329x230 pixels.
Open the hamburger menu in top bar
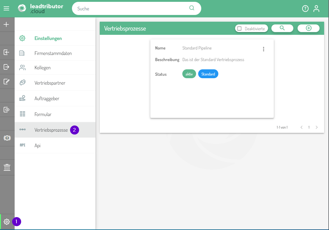(x=6, y=9)
